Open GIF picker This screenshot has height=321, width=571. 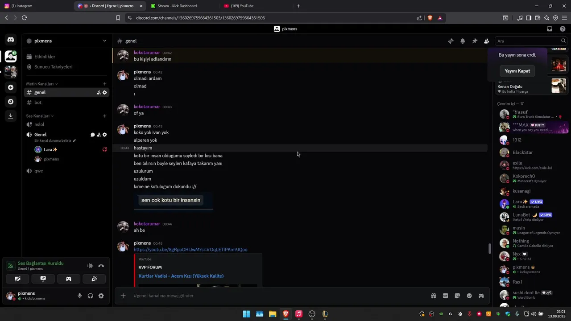coord(445,296)
